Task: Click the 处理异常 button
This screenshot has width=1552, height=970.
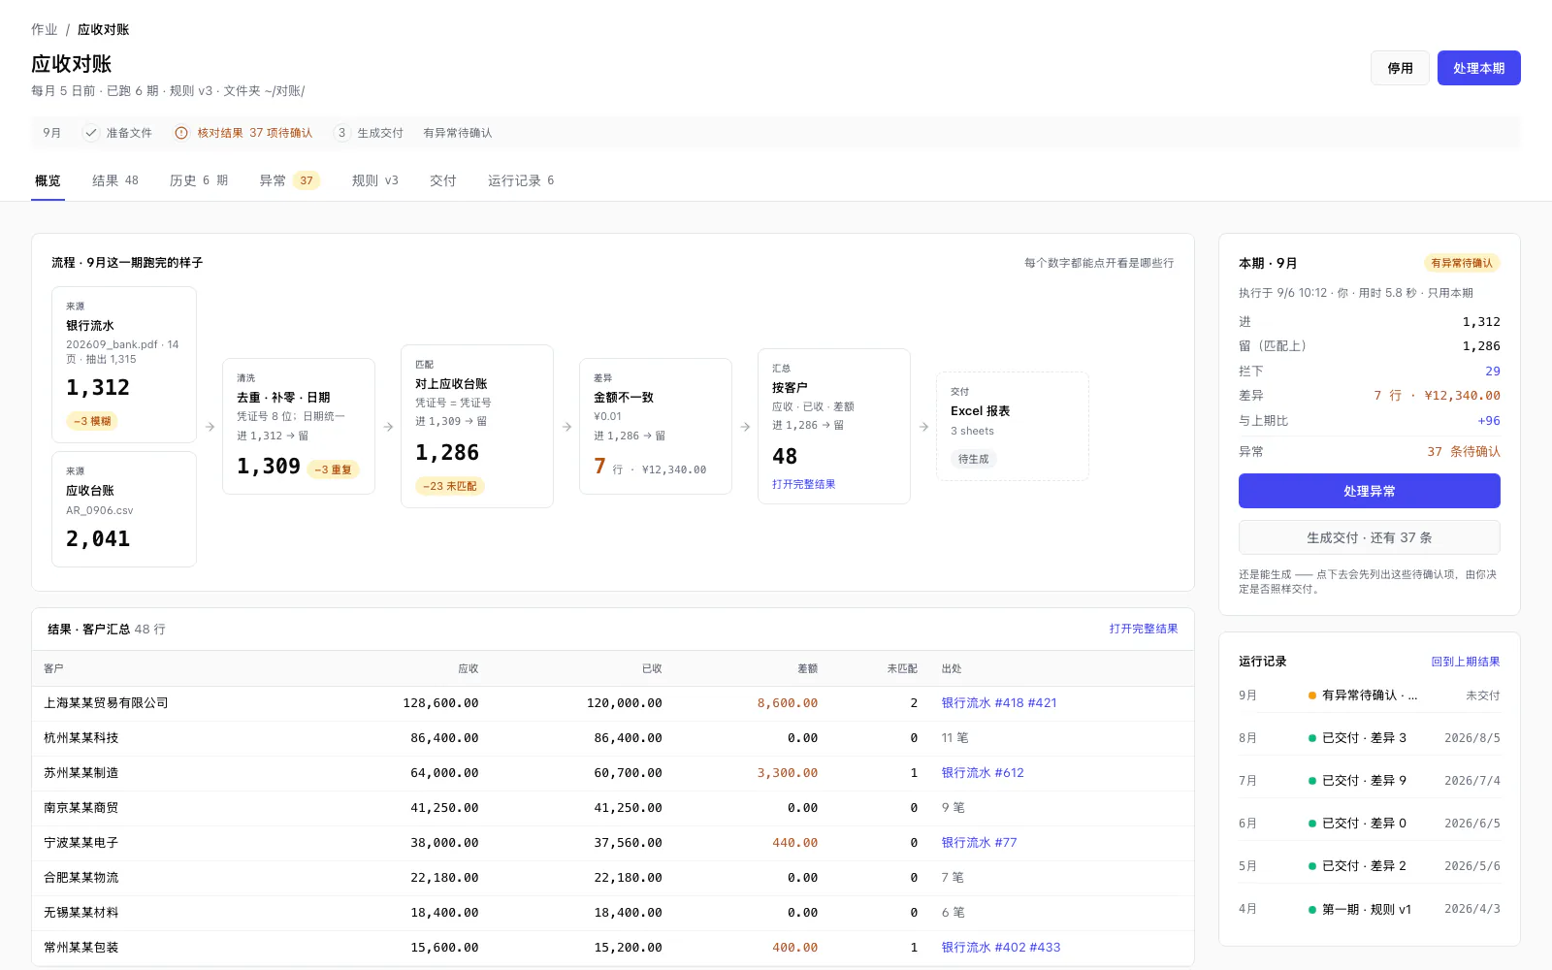Action: click(x=1369, y=491)
